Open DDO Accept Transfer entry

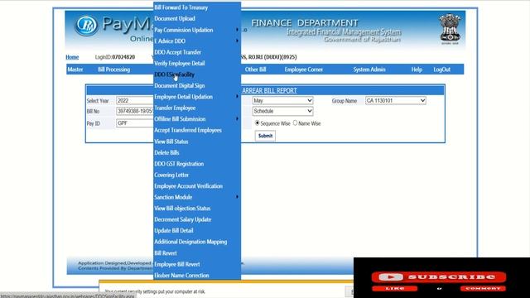point(177,52)
